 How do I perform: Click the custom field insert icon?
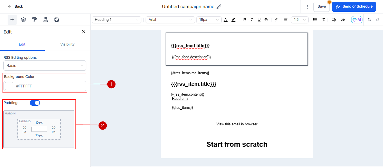(334, 20)
